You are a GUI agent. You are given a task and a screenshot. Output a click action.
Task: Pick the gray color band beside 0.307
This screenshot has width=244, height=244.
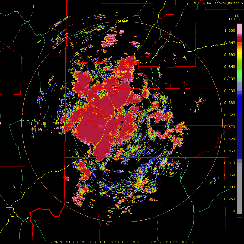(239, 188)
